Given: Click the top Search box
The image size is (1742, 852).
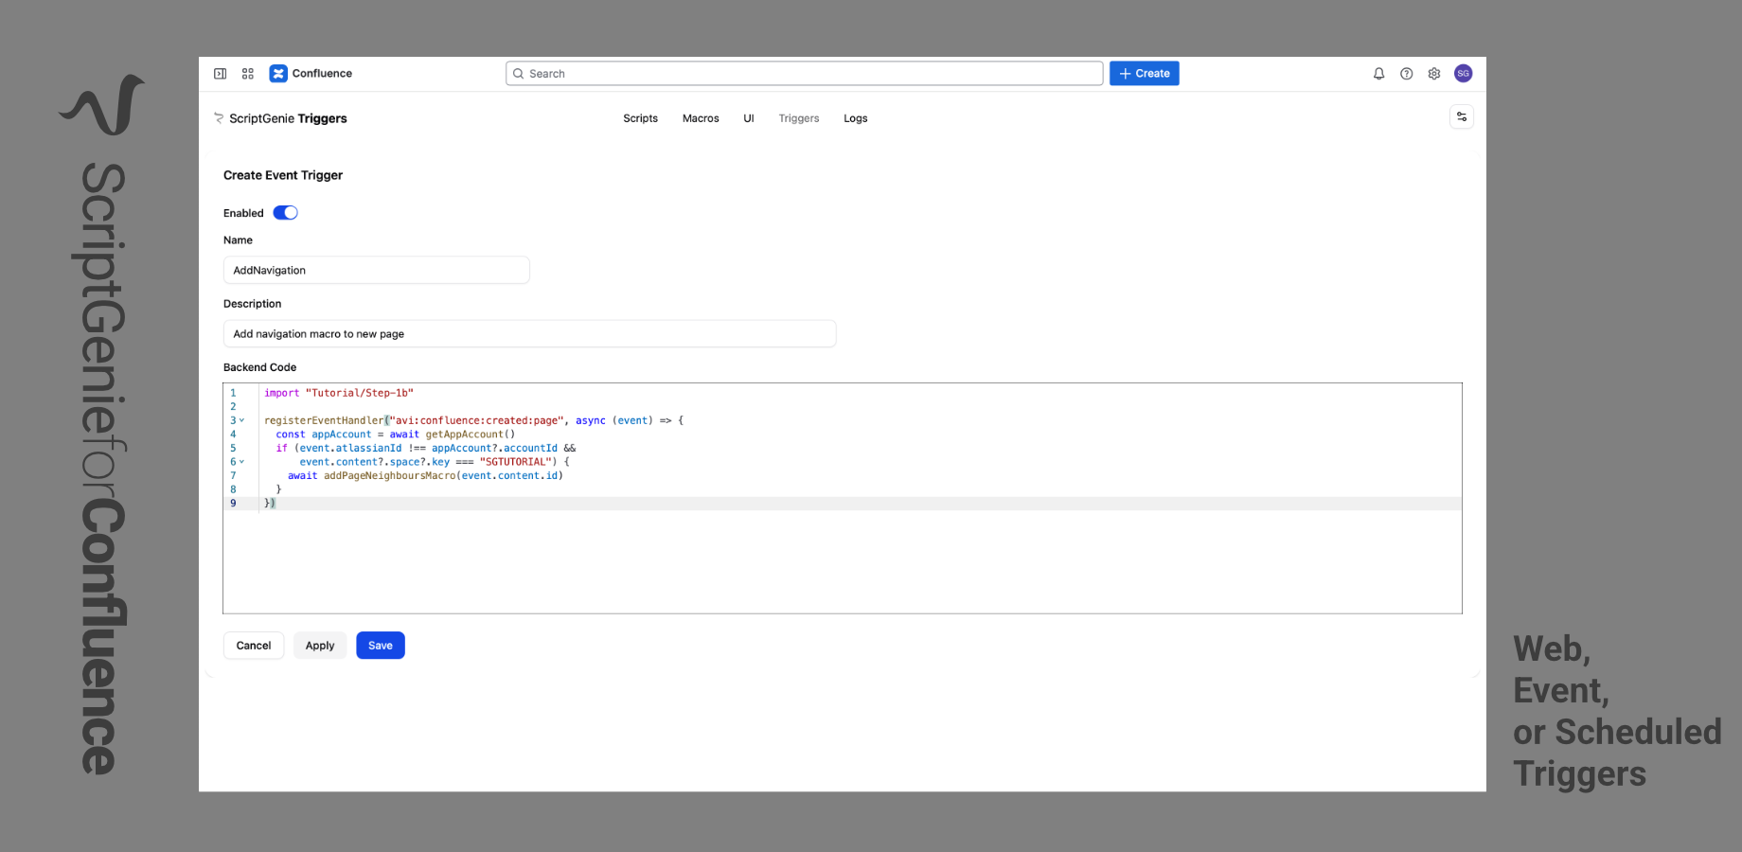Looking at the screenshot, I should click(805, 74).
